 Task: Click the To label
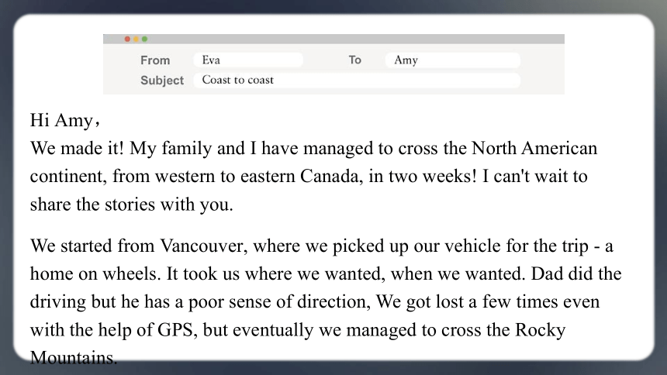(x=354, y=60)
